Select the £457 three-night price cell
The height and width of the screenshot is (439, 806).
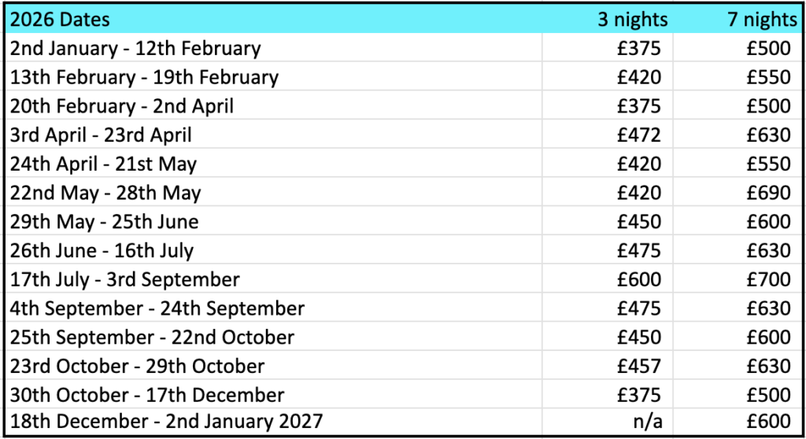tap(639, 366)
